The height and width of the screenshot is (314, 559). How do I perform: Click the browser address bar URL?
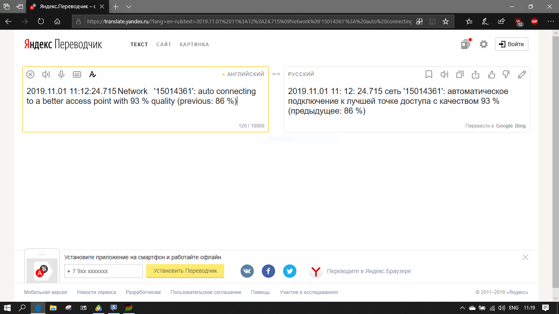pos(250,21)
